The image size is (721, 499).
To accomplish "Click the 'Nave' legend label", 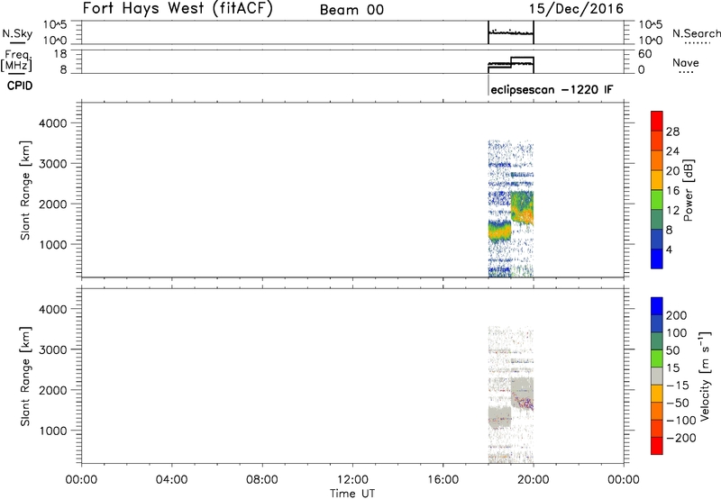I will 685,63.
